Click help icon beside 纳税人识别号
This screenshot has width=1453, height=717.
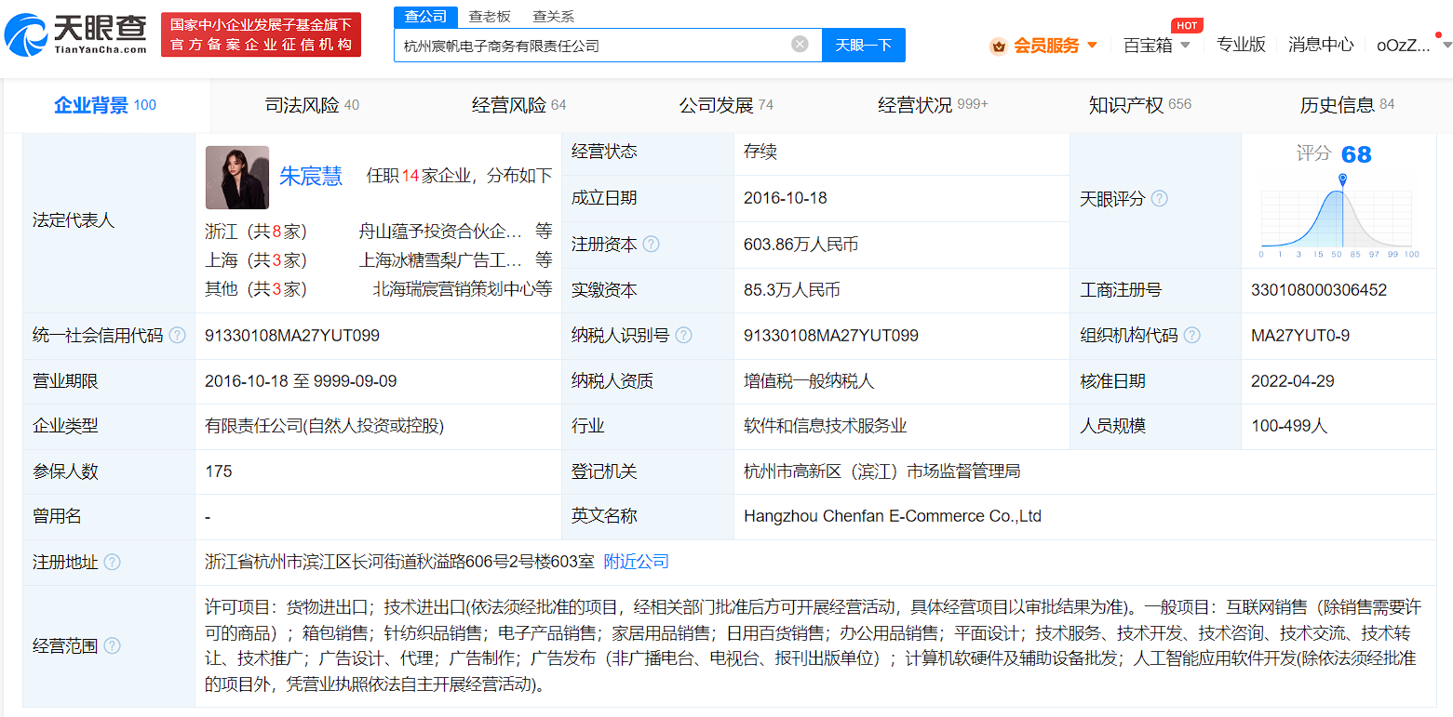(x=683, y=336)
